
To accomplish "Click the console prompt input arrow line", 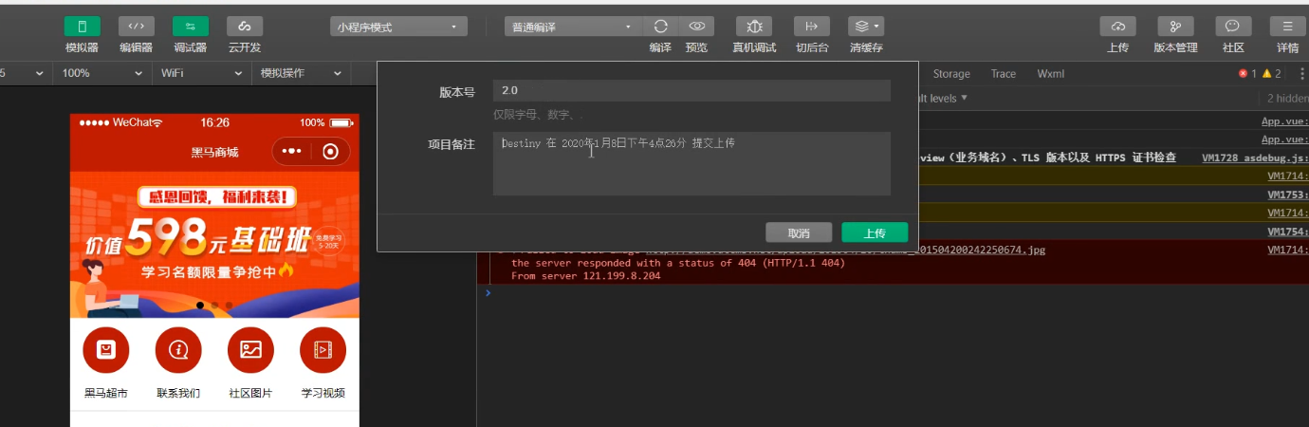I will (893, 293).
